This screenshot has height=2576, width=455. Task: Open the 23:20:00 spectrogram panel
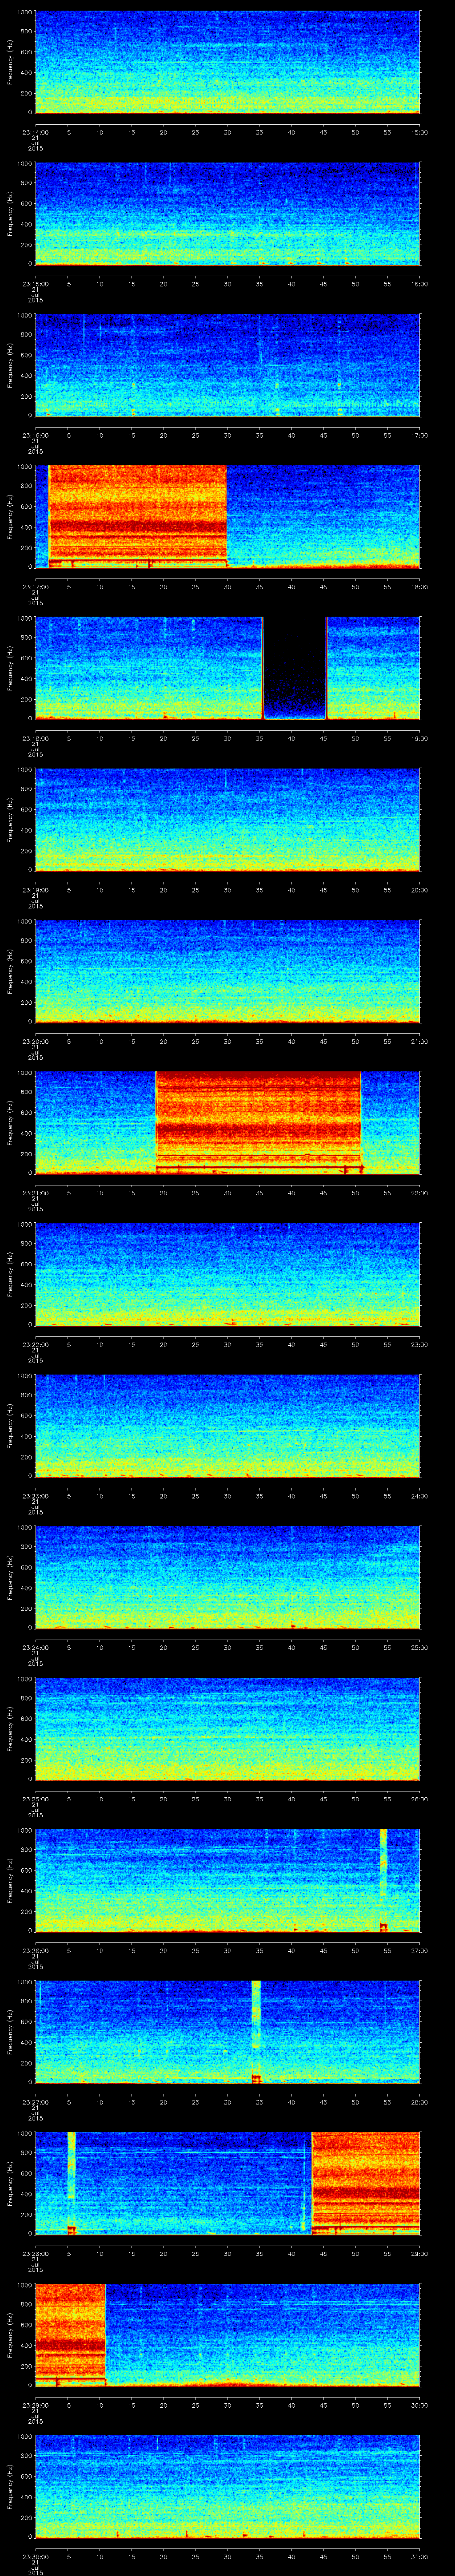point(228,971)
